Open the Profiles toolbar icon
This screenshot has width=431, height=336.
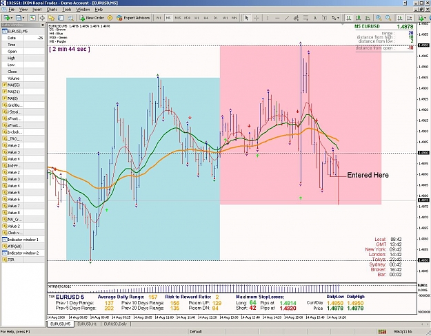19,18
